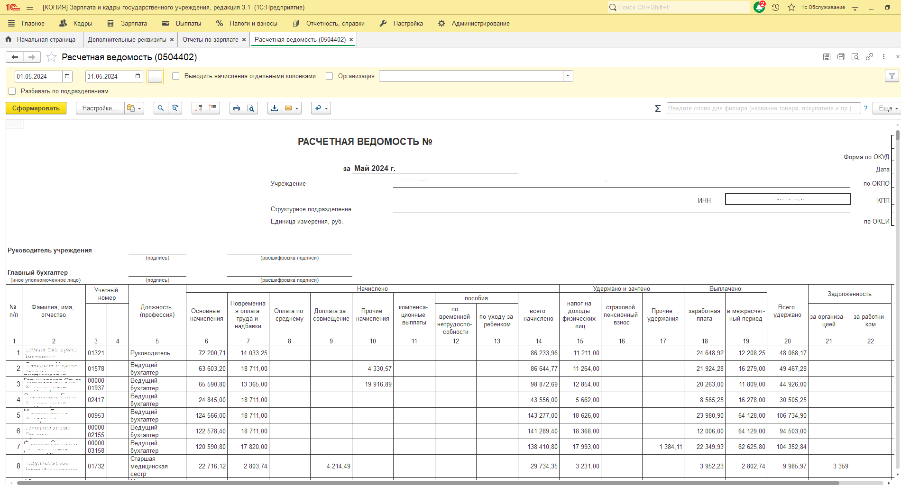Click 1с Обслуживание link
Viewport: 901px width, 485px height.
(x=823, y=7)
